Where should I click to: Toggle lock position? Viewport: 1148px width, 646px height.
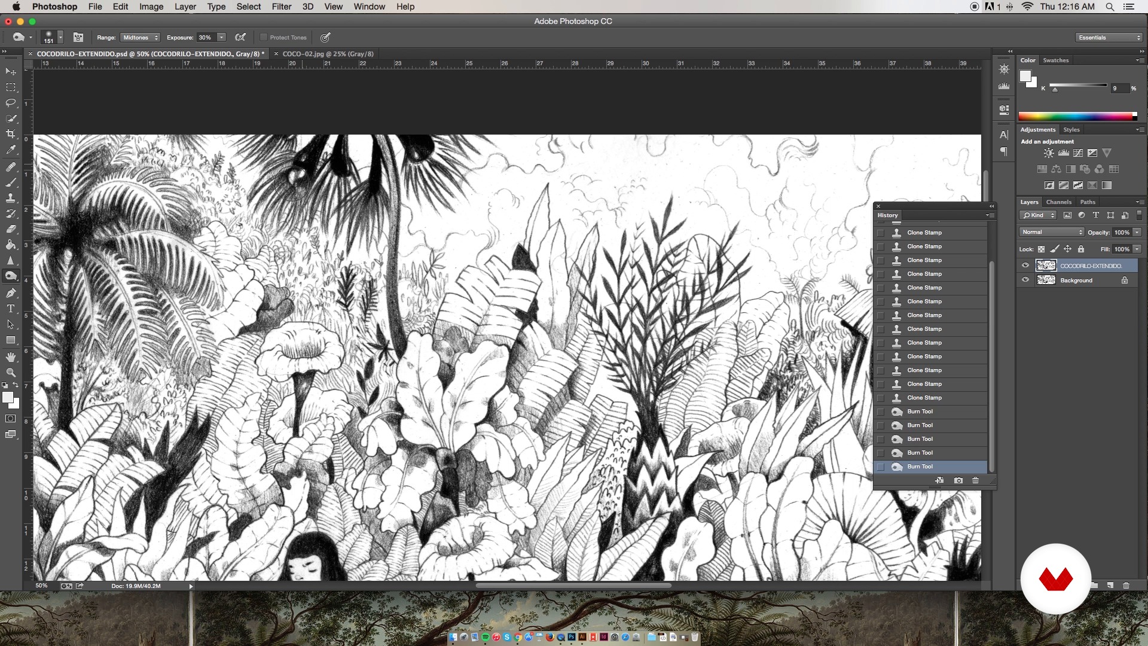click(x=1067, y=249)
